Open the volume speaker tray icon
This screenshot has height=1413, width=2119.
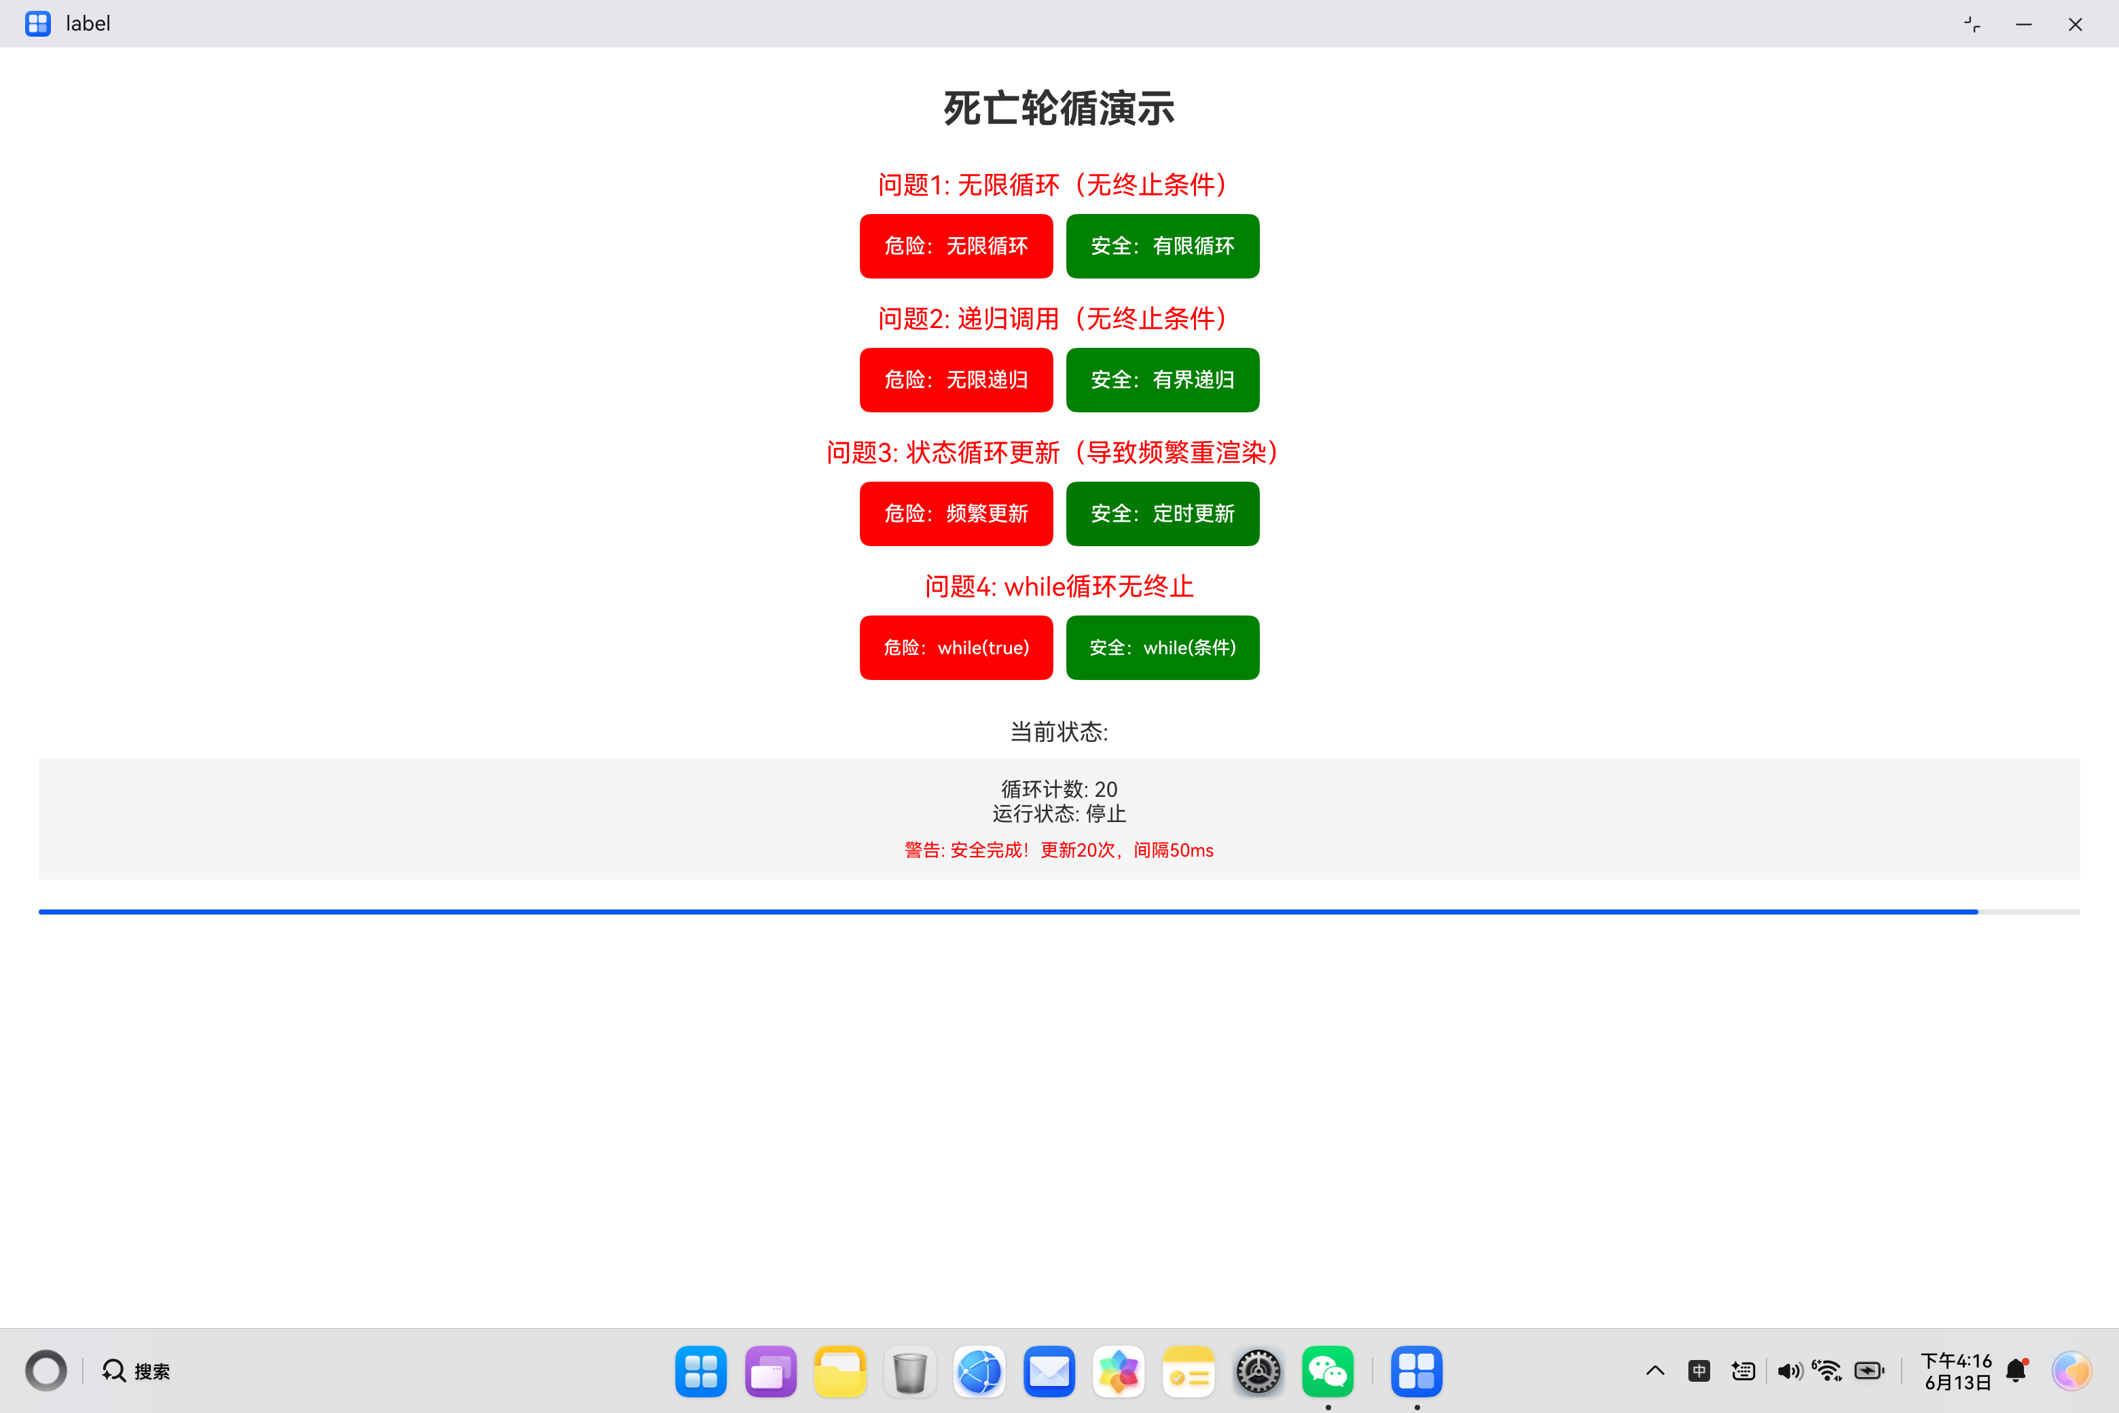1789,1371
